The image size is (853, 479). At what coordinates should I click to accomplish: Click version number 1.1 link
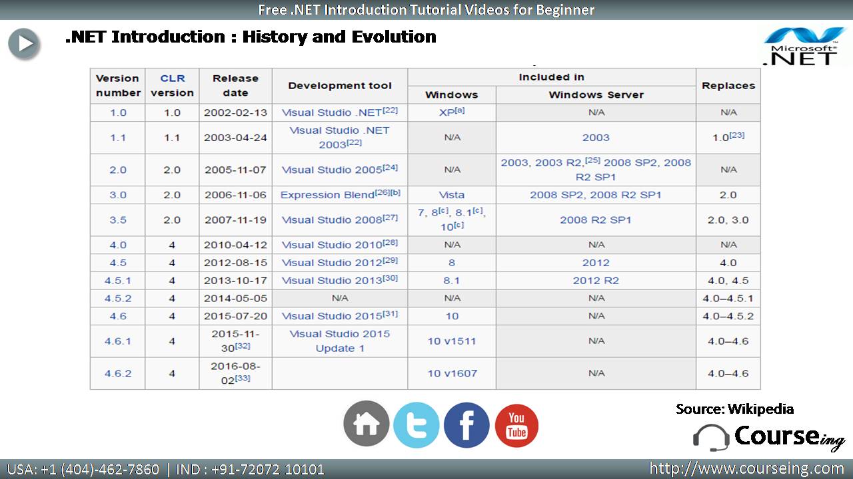[x=118, y=138]
